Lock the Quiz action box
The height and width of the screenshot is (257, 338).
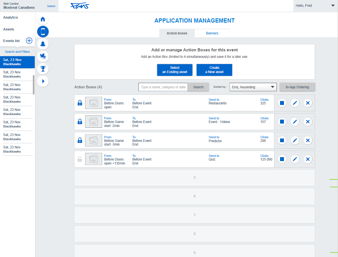[x=80, y=159]
